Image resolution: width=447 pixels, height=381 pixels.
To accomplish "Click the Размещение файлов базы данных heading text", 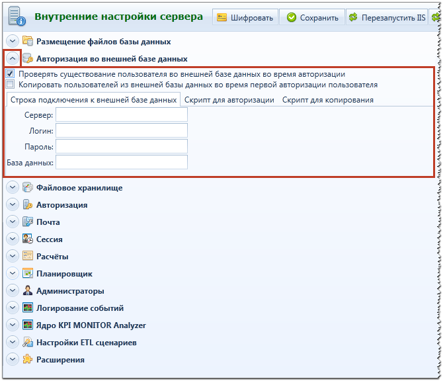I will pyautogui.click(x=103, y=42).
